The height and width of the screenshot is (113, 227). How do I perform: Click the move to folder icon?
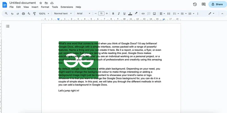tap(46, 3)
